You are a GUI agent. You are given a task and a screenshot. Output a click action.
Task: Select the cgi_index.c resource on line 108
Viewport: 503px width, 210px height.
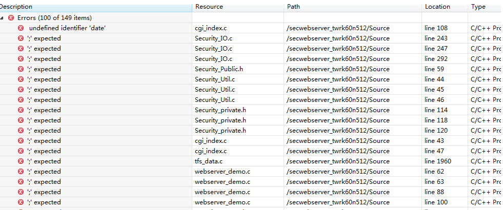click(210, 28)
